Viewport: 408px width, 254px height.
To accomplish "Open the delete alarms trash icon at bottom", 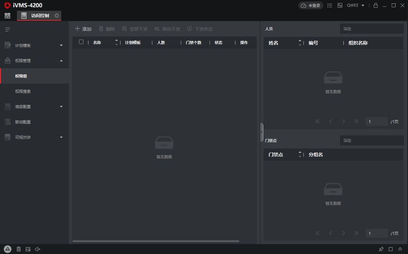I will 19,249.
